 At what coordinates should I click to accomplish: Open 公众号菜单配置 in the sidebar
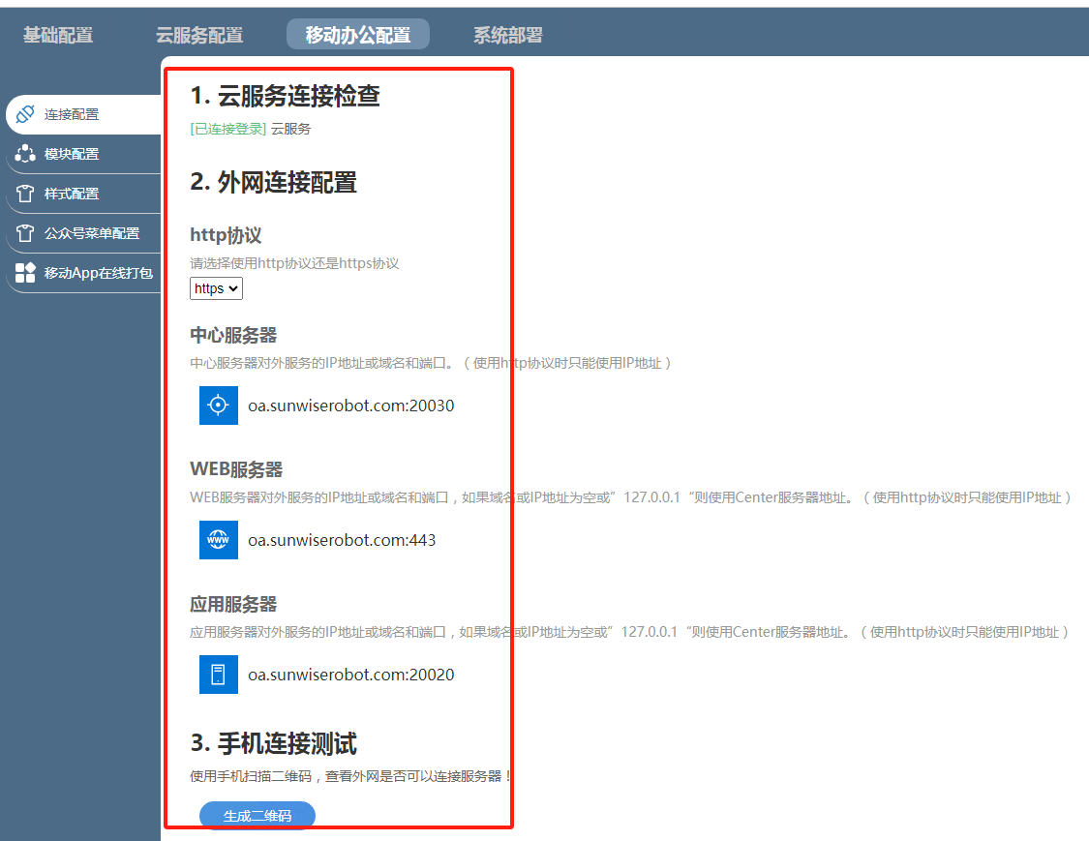coord(83,233)
